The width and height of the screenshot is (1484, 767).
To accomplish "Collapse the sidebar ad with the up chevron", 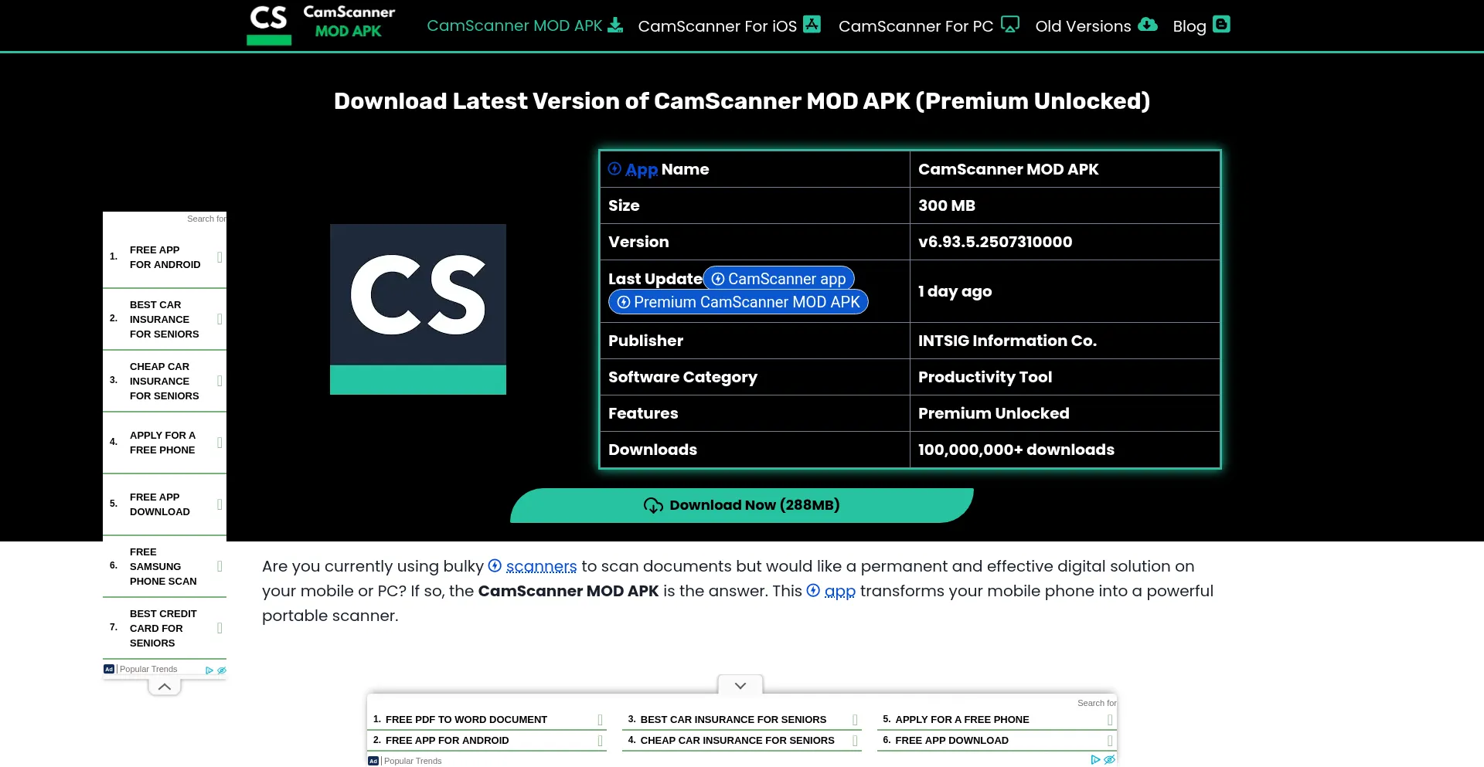I will point(165,686).
